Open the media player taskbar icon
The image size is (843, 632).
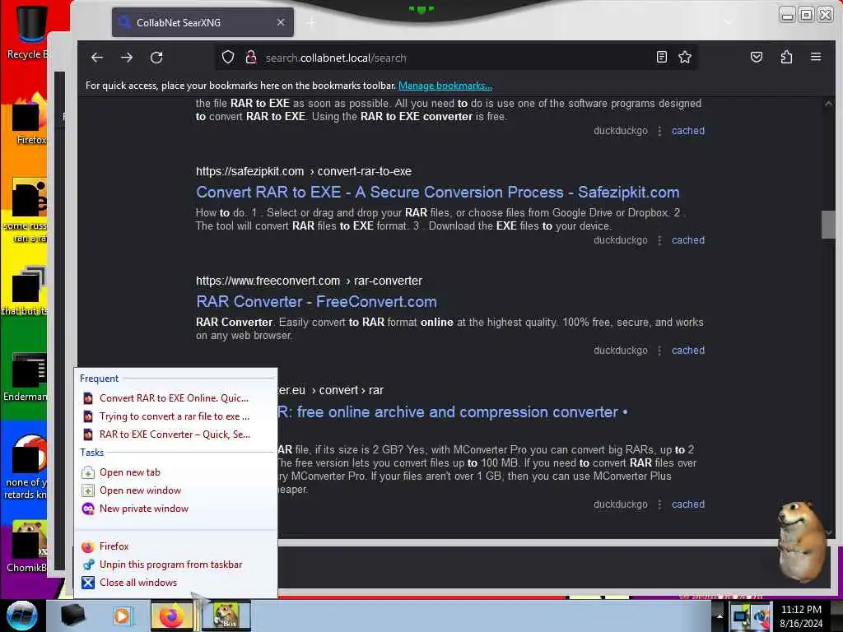point(122,616)
